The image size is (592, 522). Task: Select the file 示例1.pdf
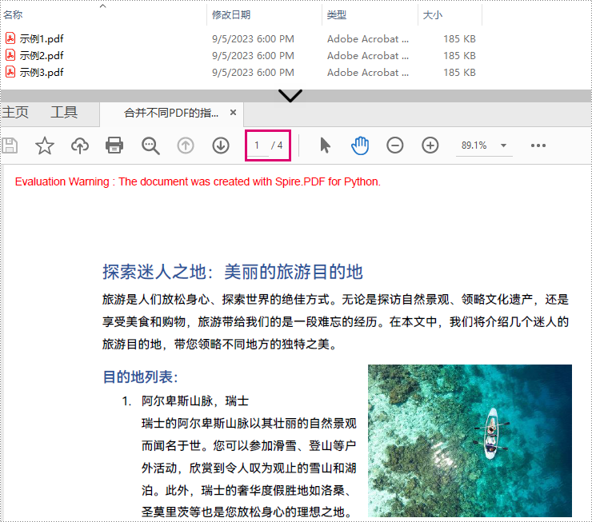pos(42,39)
